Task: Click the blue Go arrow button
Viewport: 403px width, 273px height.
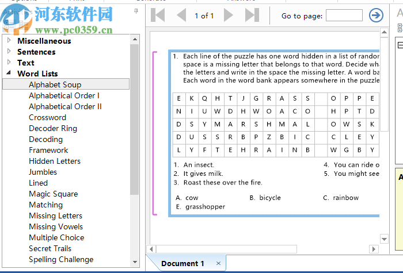Action: 376,15
